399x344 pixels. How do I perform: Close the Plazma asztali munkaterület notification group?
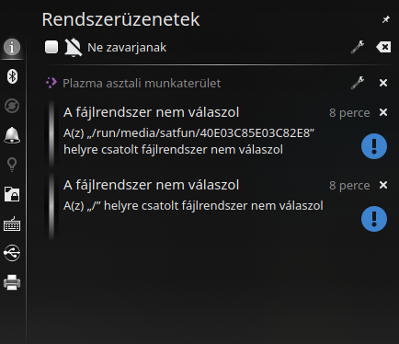383,83
